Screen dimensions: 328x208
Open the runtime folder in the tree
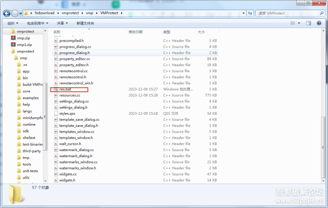(26, 124)
